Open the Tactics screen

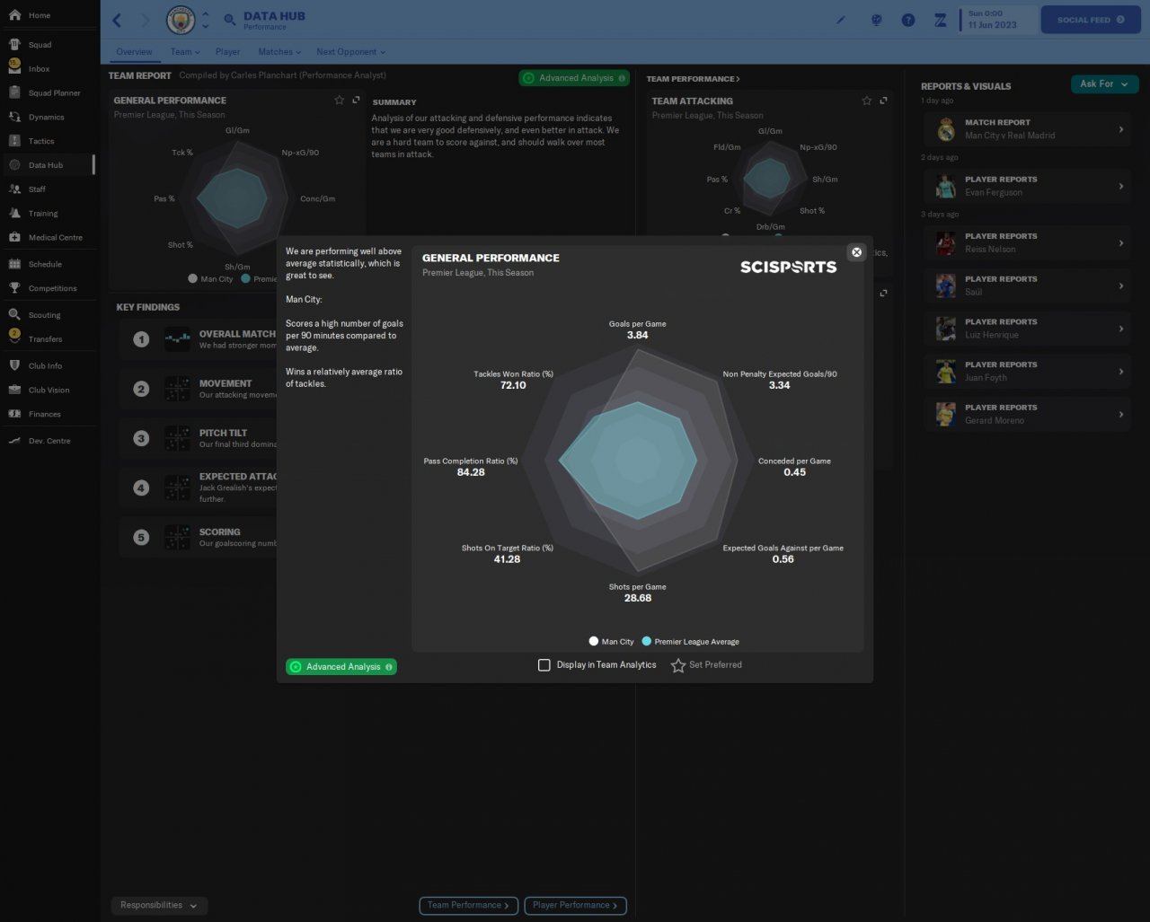coord(41,142)
